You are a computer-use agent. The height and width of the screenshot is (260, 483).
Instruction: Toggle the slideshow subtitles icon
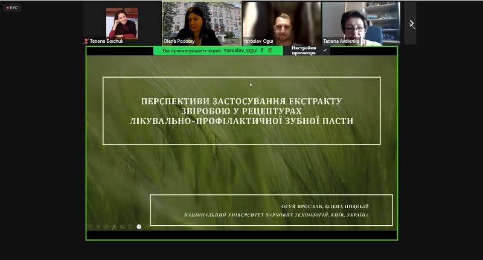tap(130, 226)
